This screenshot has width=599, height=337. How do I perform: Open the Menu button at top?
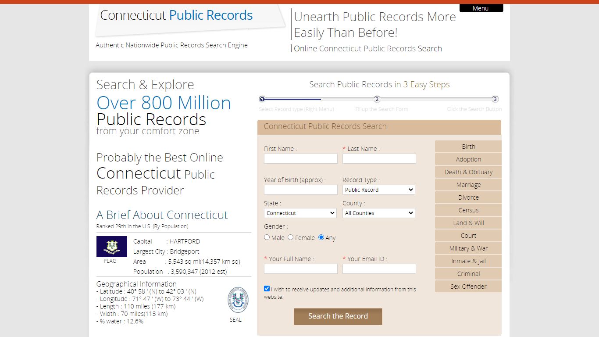tap(481, 8)
